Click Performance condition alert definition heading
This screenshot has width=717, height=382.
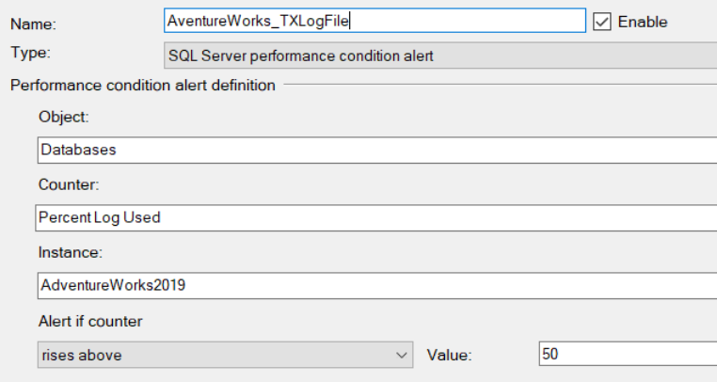(143, 85)
